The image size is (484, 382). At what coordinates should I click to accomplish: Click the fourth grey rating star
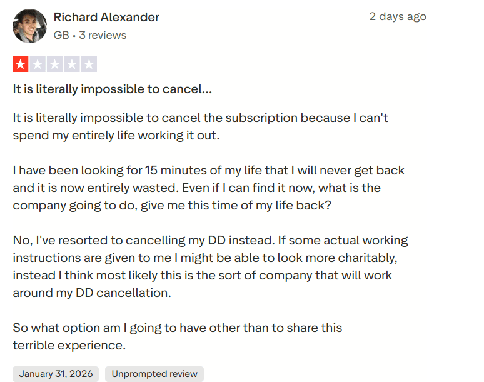tap(71, 64)
